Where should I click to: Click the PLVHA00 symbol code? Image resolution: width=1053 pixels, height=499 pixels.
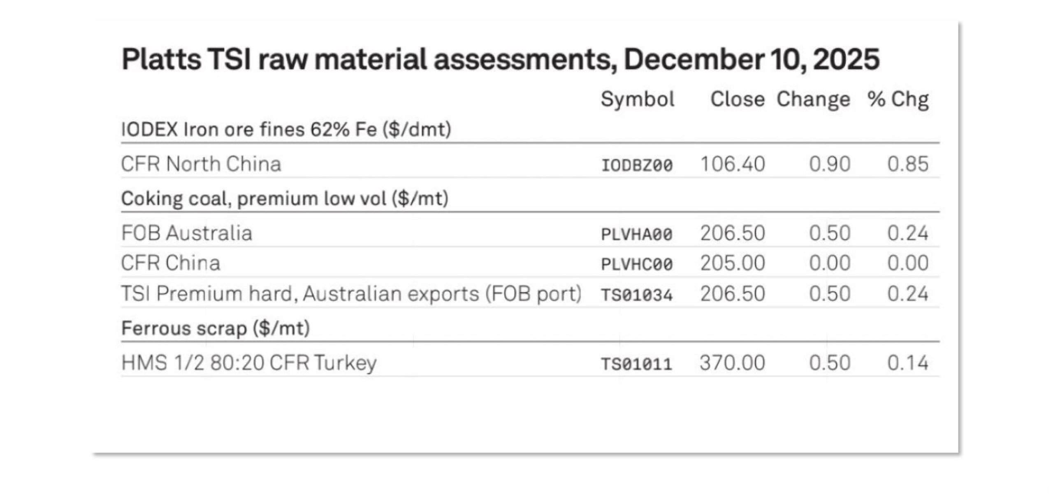point(637,234)
